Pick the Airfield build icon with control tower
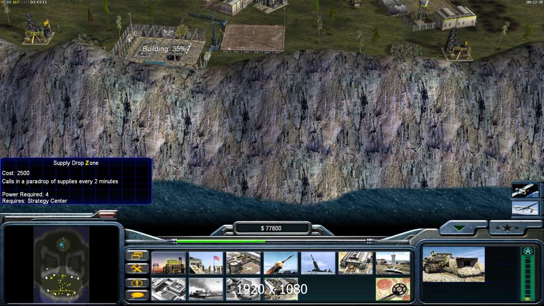544x306 pixels. coord(393,263)
